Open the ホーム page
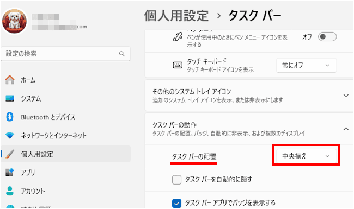Viewport: 354px width, 209px height. point(66,80)
